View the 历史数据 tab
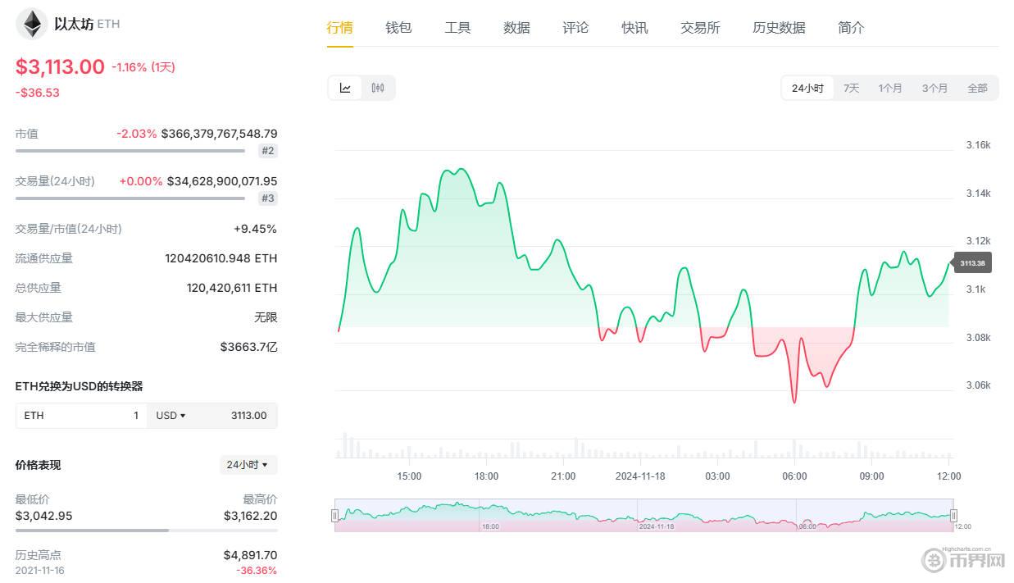The width and height of the screenshot is (1014, 583). (777, 27)
